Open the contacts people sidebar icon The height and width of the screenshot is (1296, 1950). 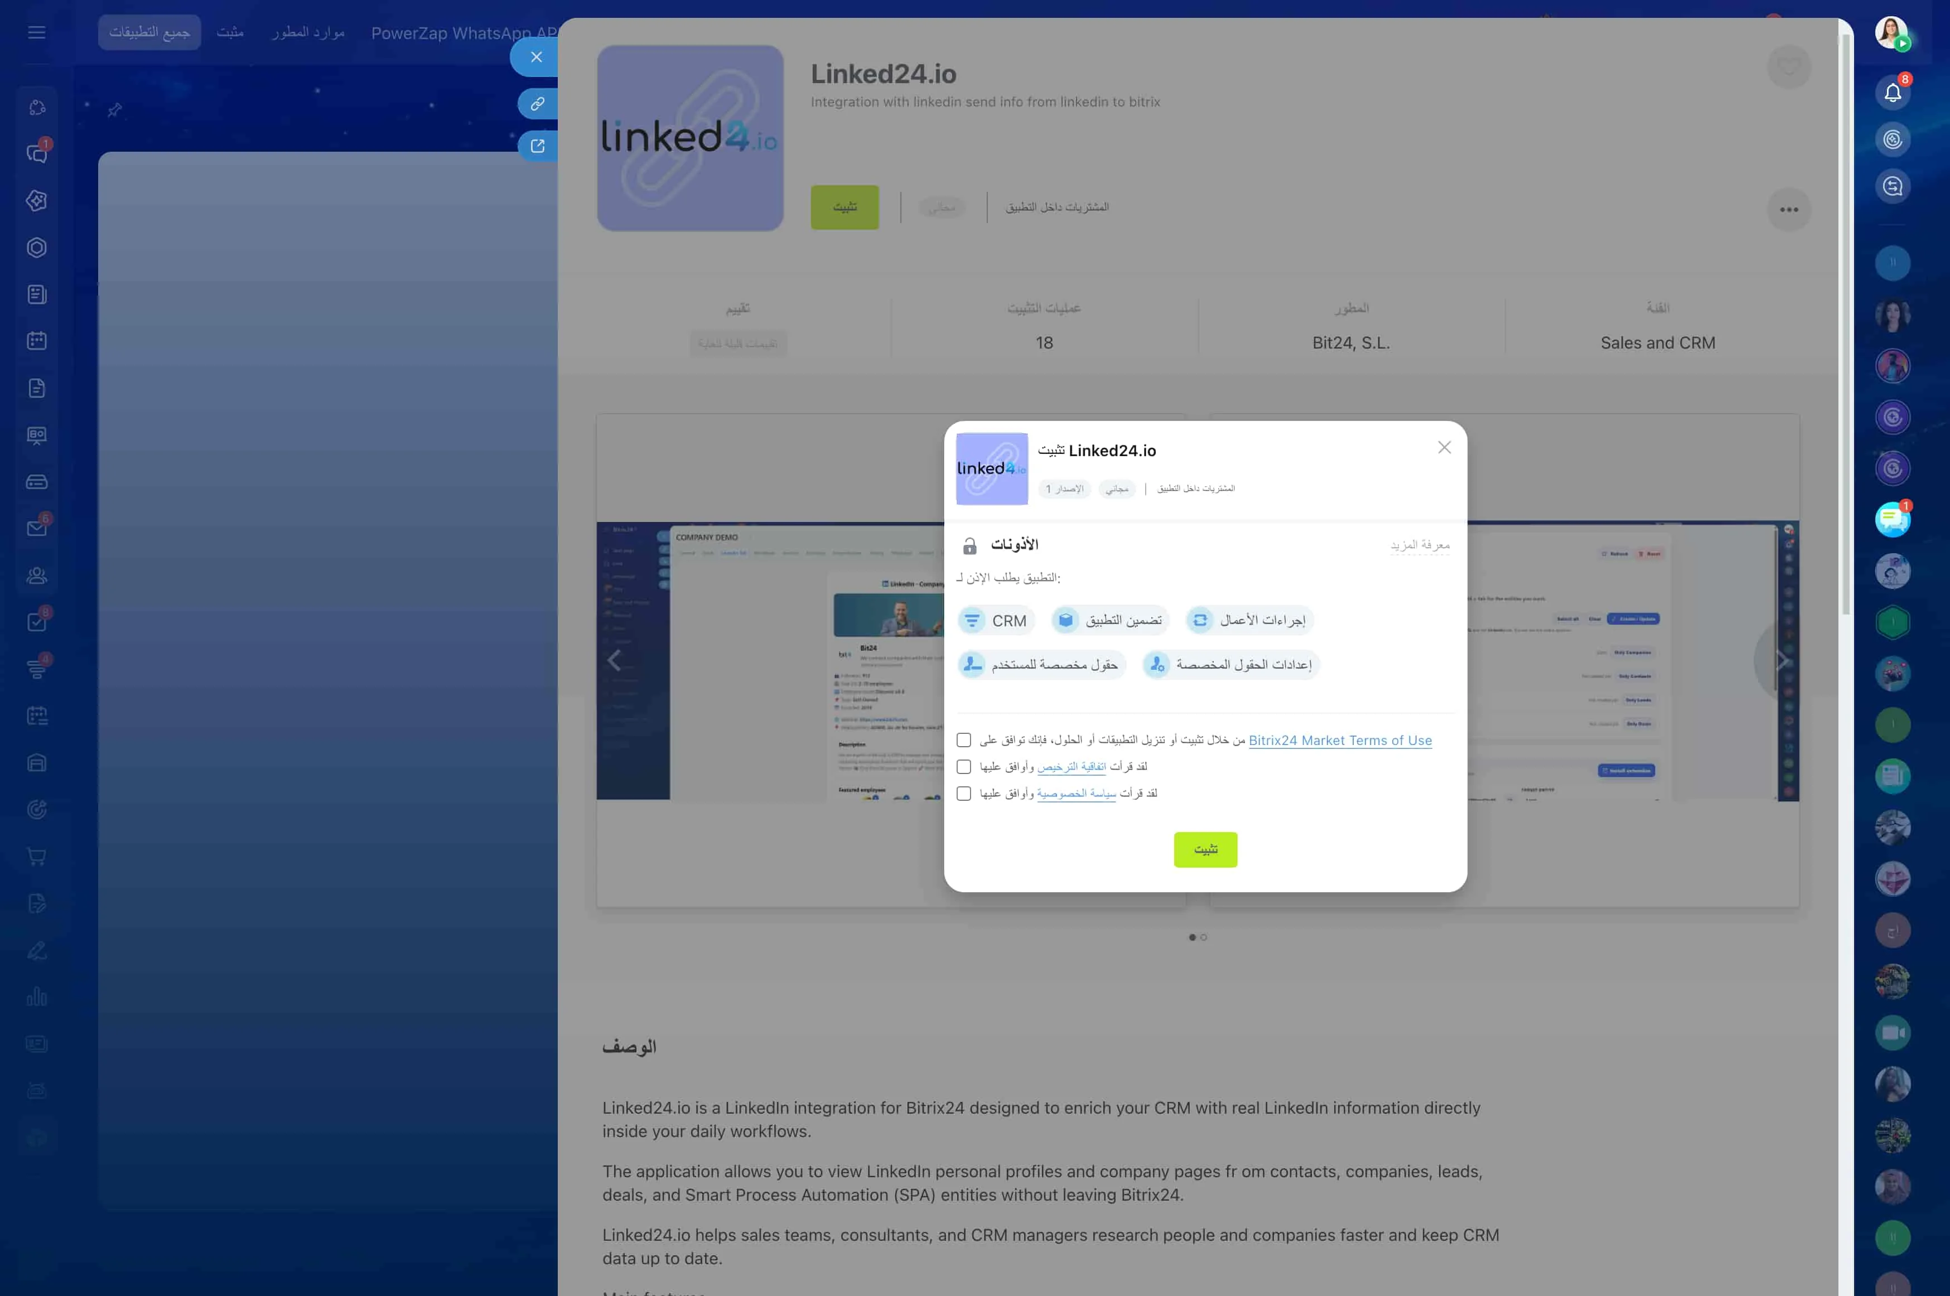click(36, 576)
